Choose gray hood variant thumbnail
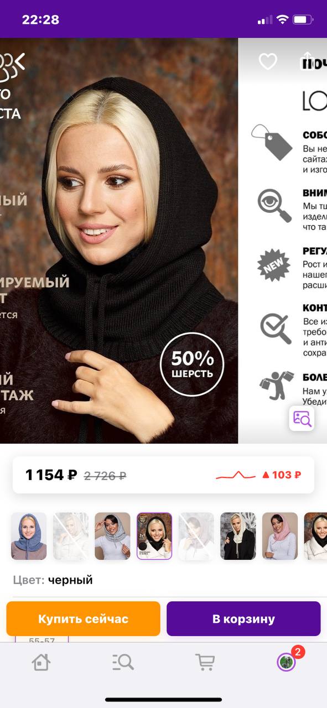327x708 pixels. click(x=112, y=536)
